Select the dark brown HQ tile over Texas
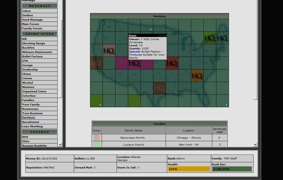 click(159, 88)
